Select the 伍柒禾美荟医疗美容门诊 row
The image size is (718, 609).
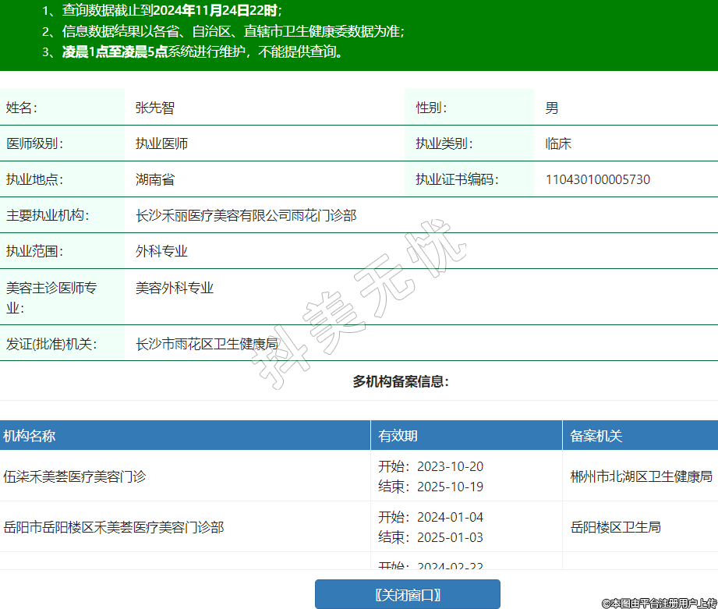(75, 476)
